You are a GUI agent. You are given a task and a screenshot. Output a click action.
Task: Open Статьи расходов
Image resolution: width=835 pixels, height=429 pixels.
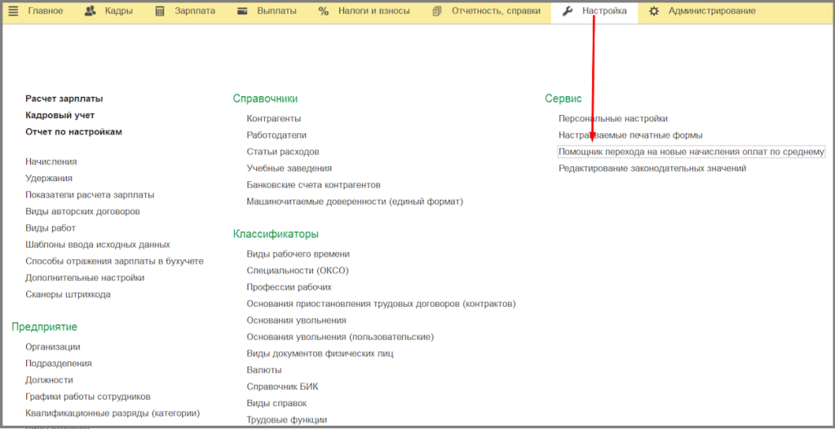pyautogui.click(x=283, y=152)
